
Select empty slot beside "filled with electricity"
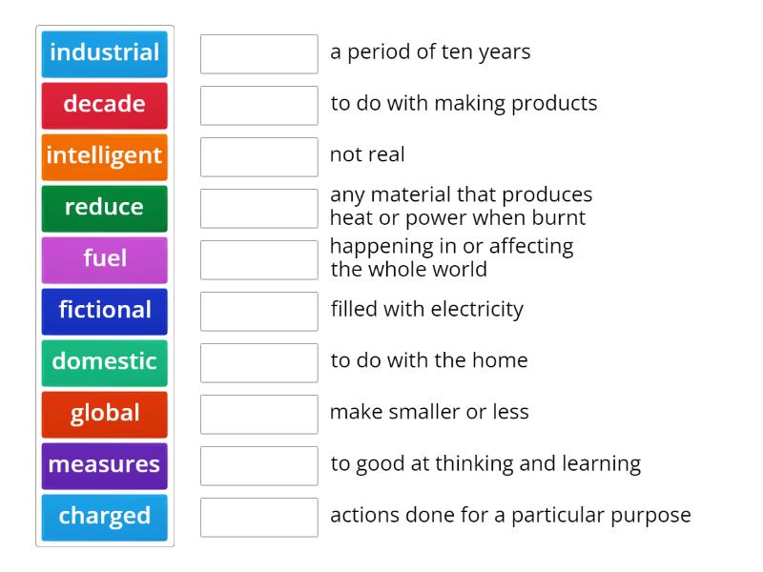point(259,311)
